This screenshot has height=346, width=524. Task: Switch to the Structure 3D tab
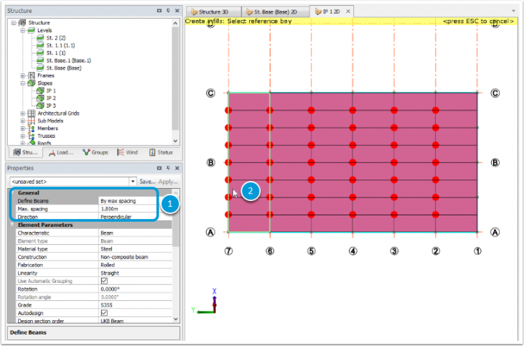coord(212,11)
